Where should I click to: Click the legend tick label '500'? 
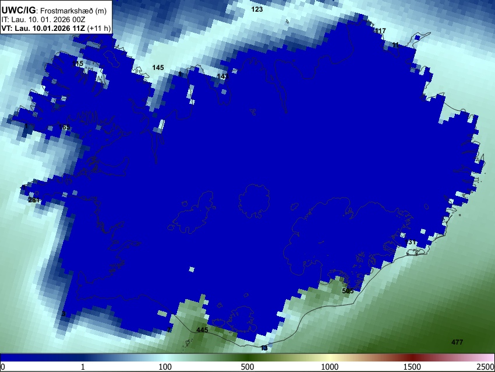tap(248, 367)
